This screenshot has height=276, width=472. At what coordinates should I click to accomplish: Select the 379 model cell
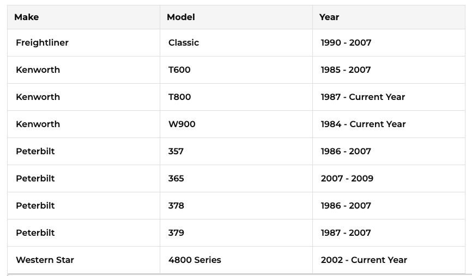pyautogui.click(x=177, y=233)
